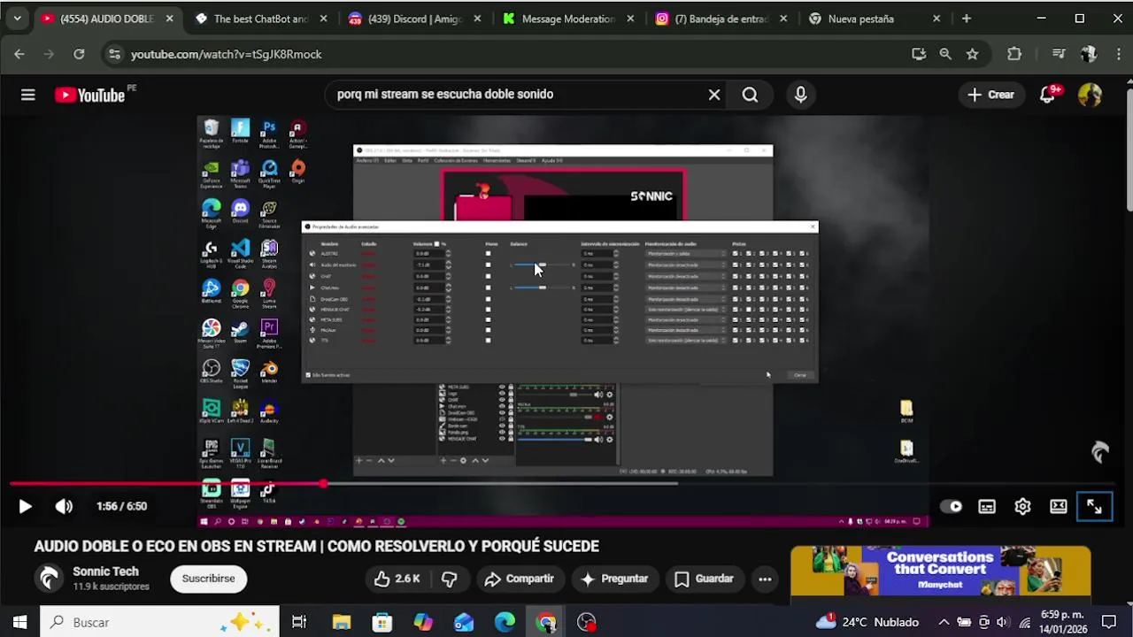The height and width of the screenshot is (637, 1133).
Task: Open the Windows Start menu
Action: [19, 622]
